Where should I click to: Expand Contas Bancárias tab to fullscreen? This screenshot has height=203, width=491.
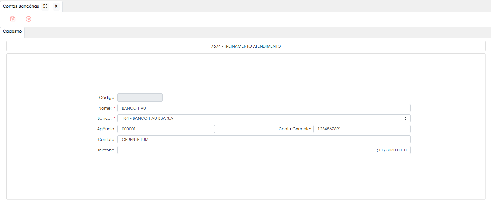pos(45,6)
